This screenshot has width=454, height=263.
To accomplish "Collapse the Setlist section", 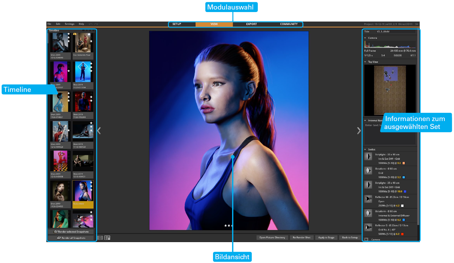I will click(x=365, y=149).
